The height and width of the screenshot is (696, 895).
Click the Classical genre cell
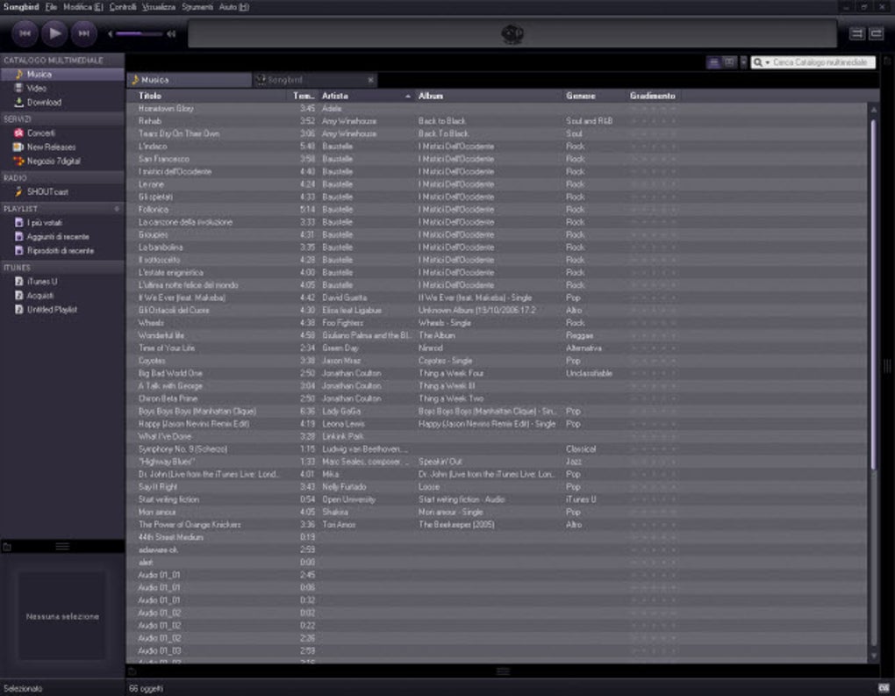pyautogui.click(x=581, y=449)
